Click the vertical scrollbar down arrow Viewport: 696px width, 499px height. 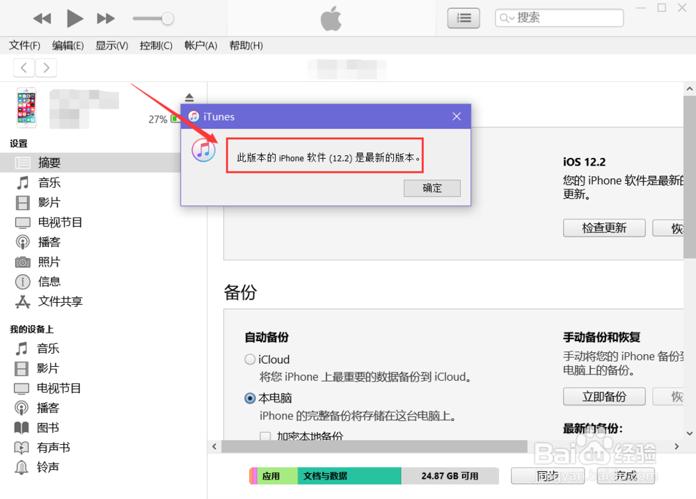pos(689,434)
